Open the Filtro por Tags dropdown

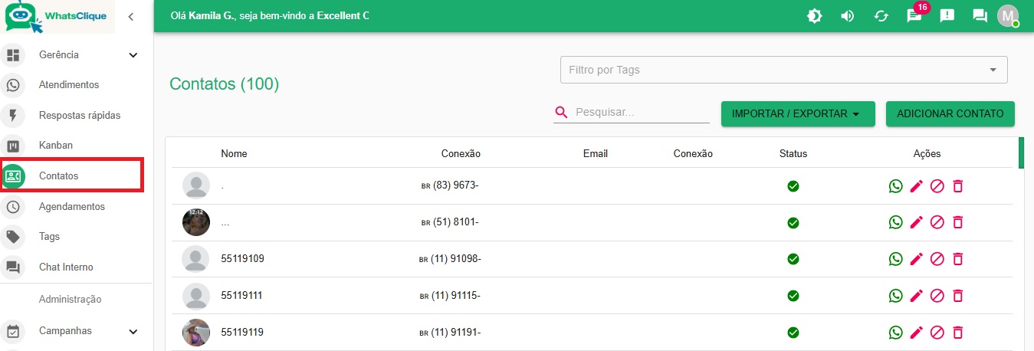(x=783, y=70)
